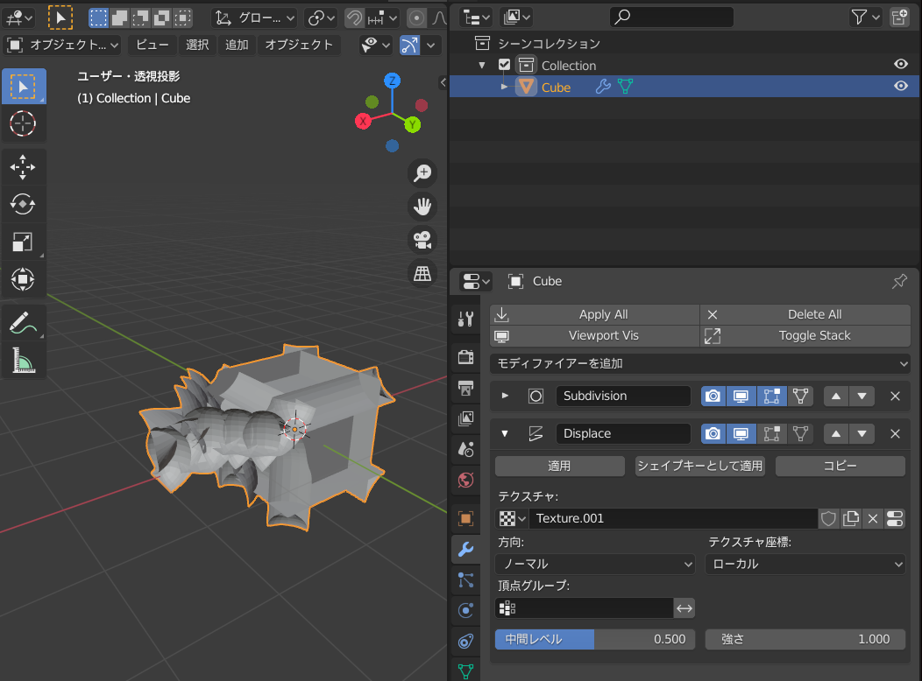Toggle Displace modifier render visibility
The height and width of the screenshot is (681, 922).
pos(713,434)
